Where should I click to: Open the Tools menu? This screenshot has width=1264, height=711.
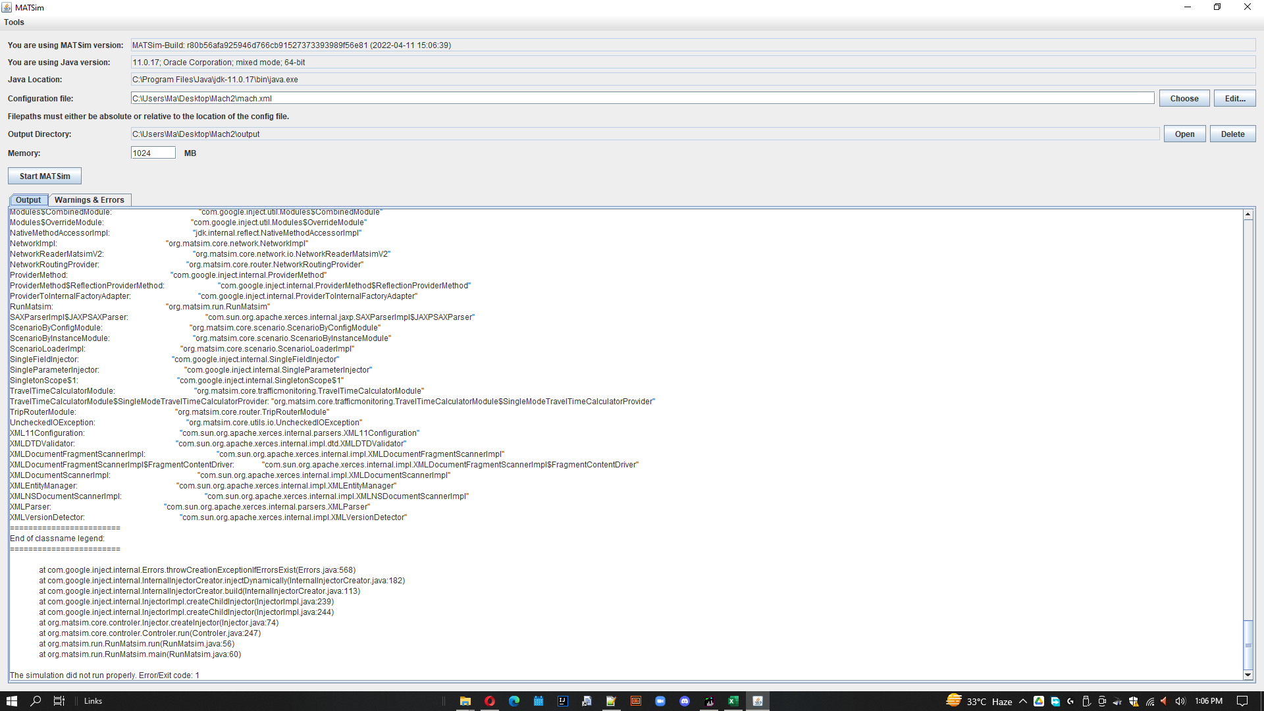pos(14,22)
